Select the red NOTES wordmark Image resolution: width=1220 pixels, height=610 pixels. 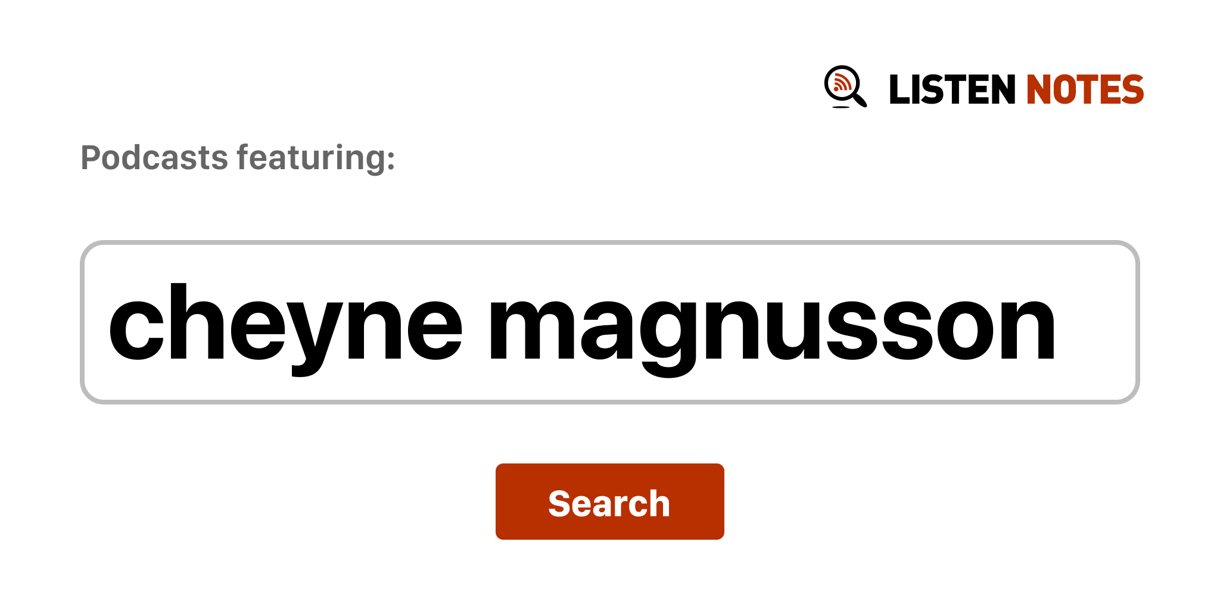tap(1085, 90)
